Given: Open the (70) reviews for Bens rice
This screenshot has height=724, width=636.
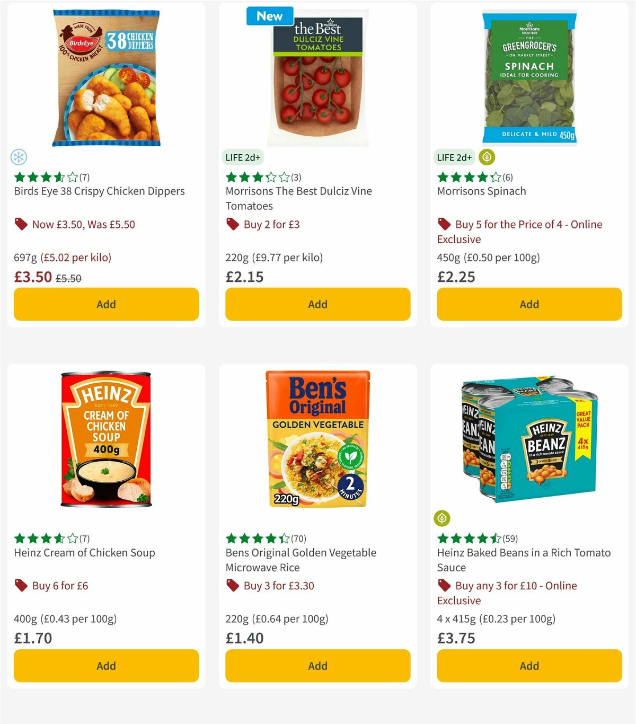Looking at the screenshot, I should pyautogui.click(x=298, y=538).
